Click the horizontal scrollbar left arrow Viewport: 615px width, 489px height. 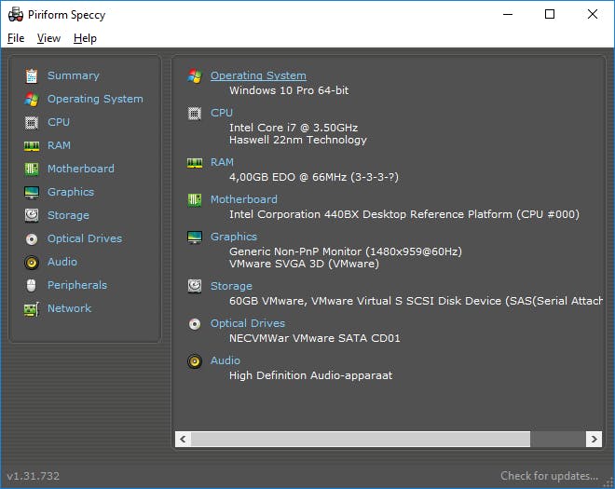tap(183, 440)
